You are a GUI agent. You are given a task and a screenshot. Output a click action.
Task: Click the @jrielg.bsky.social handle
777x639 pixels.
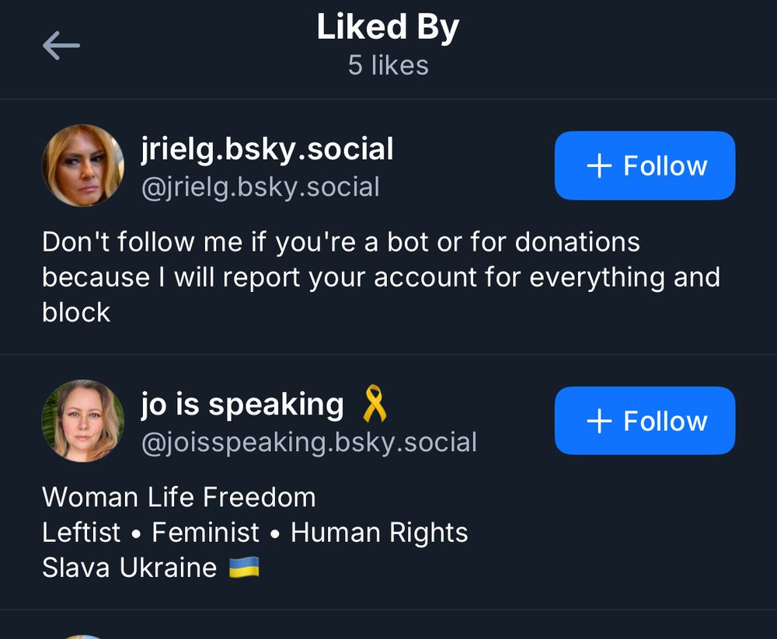pos(260,187)
